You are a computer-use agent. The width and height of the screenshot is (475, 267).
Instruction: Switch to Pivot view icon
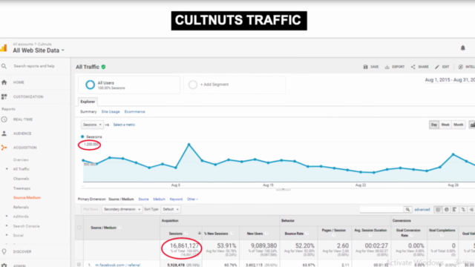point(471,209)
